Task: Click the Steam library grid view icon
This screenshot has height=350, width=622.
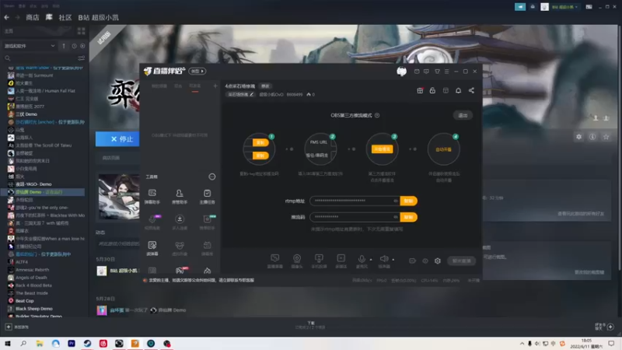Action: [x=82, y=31]
